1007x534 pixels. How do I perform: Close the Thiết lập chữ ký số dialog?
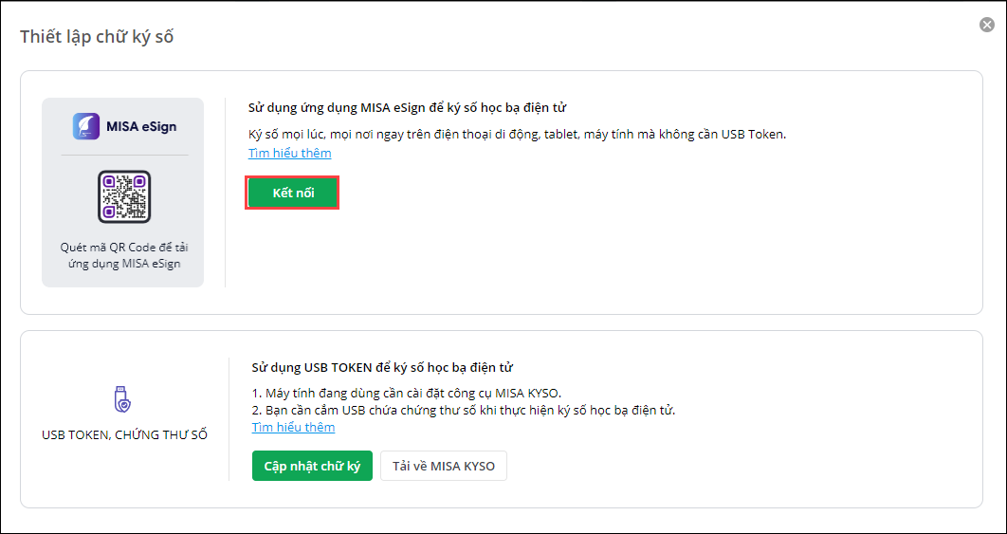[x=987, y=25]
